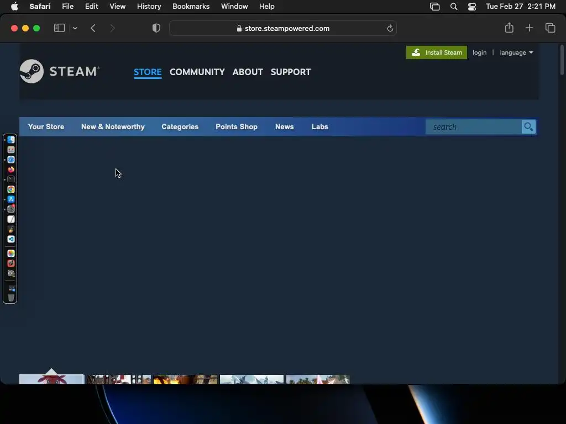Open Terminal from the dock
566x424 pixels.
coord(11,179)
